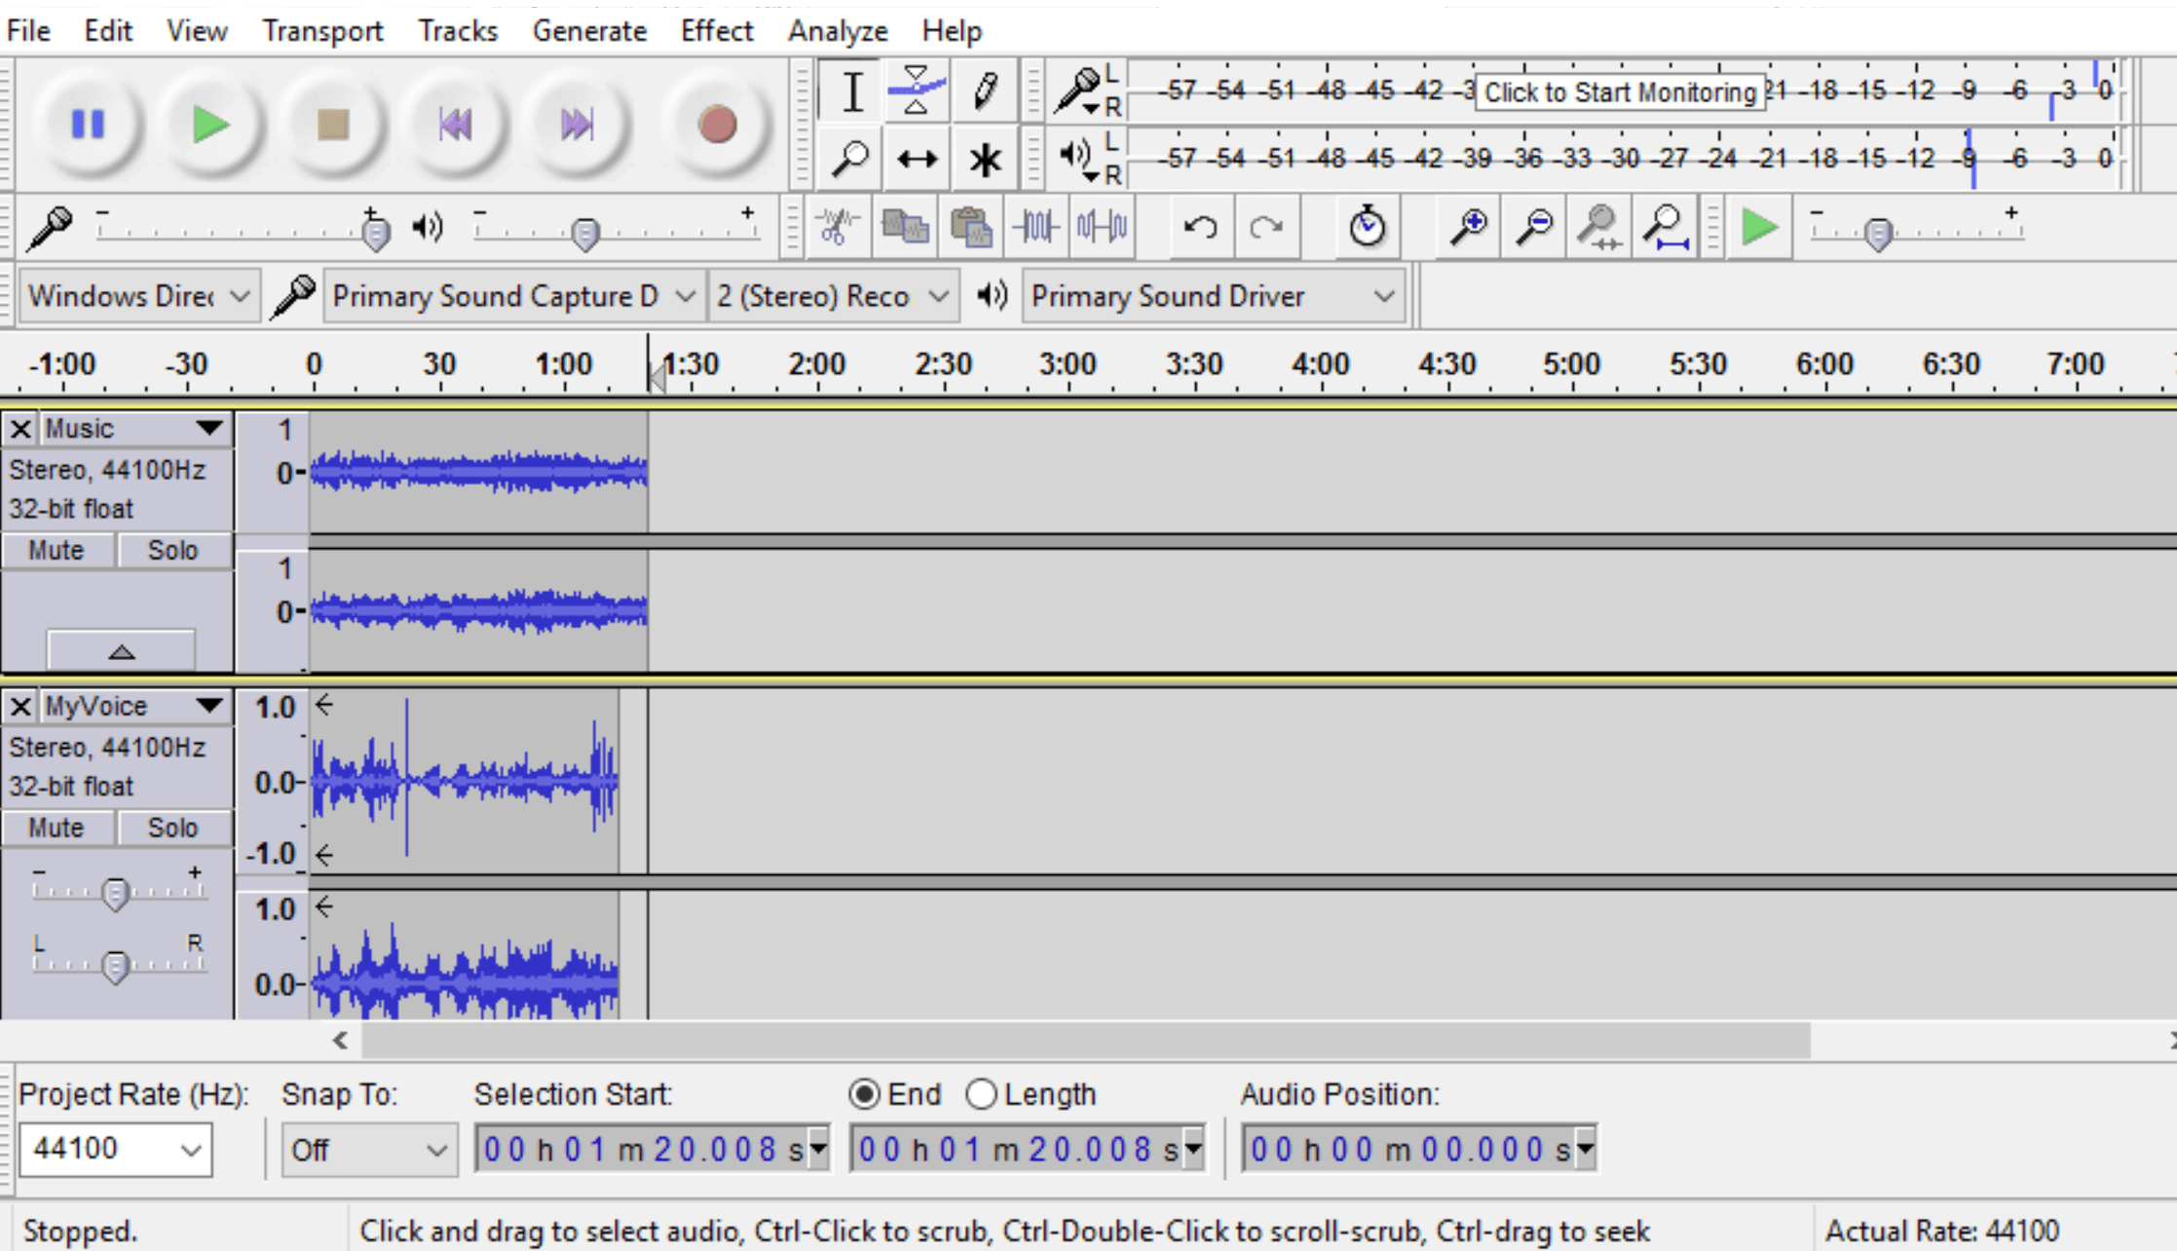Click the MyVoice gain slider handle

(x=116, y=893)
